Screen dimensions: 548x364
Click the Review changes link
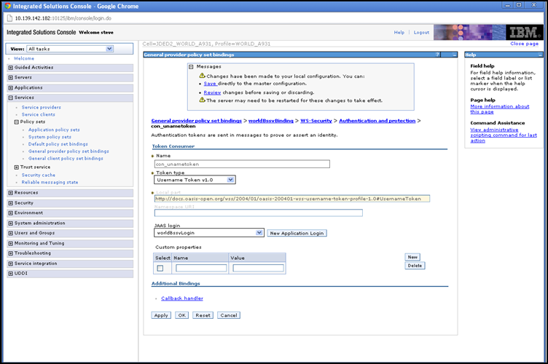[212, 92]
